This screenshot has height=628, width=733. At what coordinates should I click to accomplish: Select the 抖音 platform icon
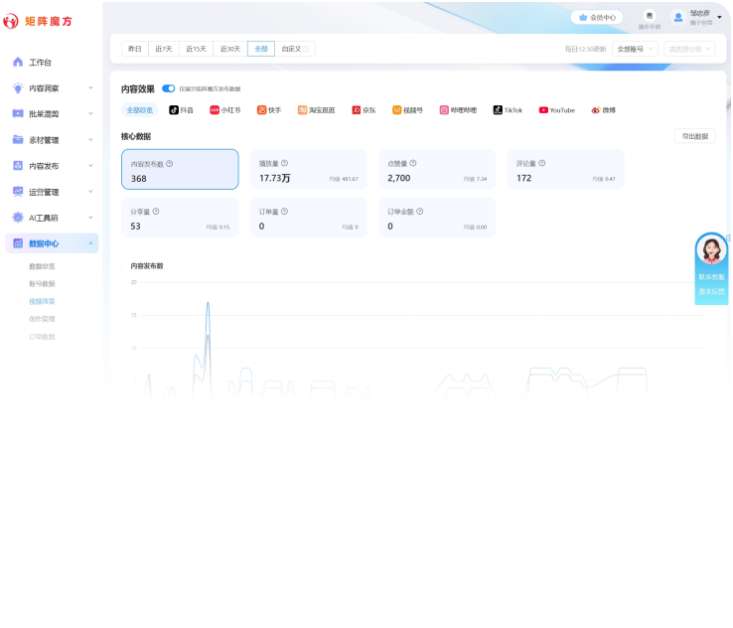pyautogui.click(x=174, y=110)
